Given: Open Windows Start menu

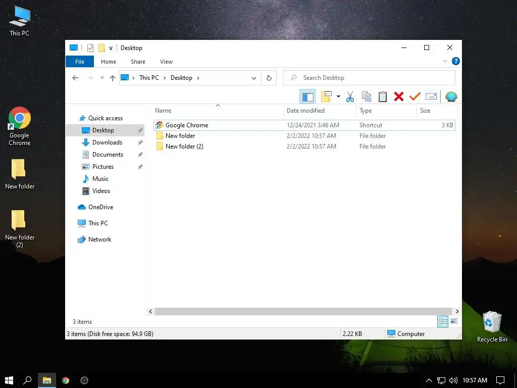Looking at the screenshot, I should coord(9,380).
